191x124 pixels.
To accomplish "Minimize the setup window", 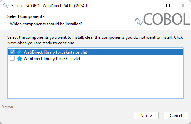I will pyautogui.click(x=153, y=5).
